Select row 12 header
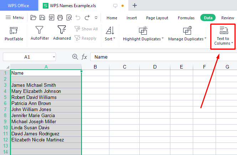 (x=5, y=140)
